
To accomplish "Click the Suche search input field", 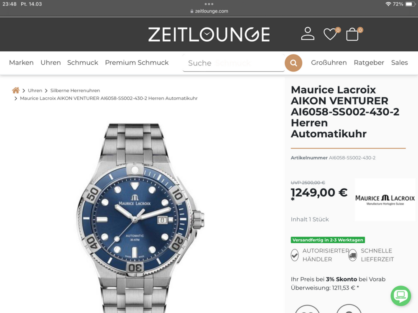I will pyautogui.click(x=234, y=63).
